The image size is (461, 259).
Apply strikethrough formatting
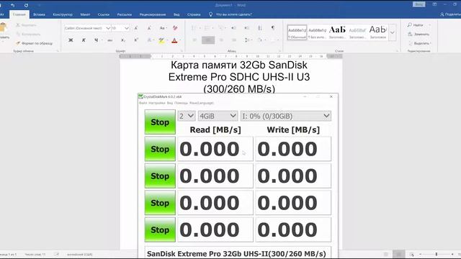point(110,40)
